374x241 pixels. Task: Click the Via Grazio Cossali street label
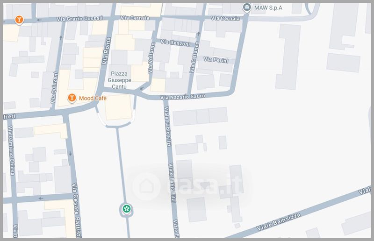(79, 19)
